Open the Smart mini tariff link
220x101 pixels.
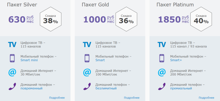tap(29, 60)
